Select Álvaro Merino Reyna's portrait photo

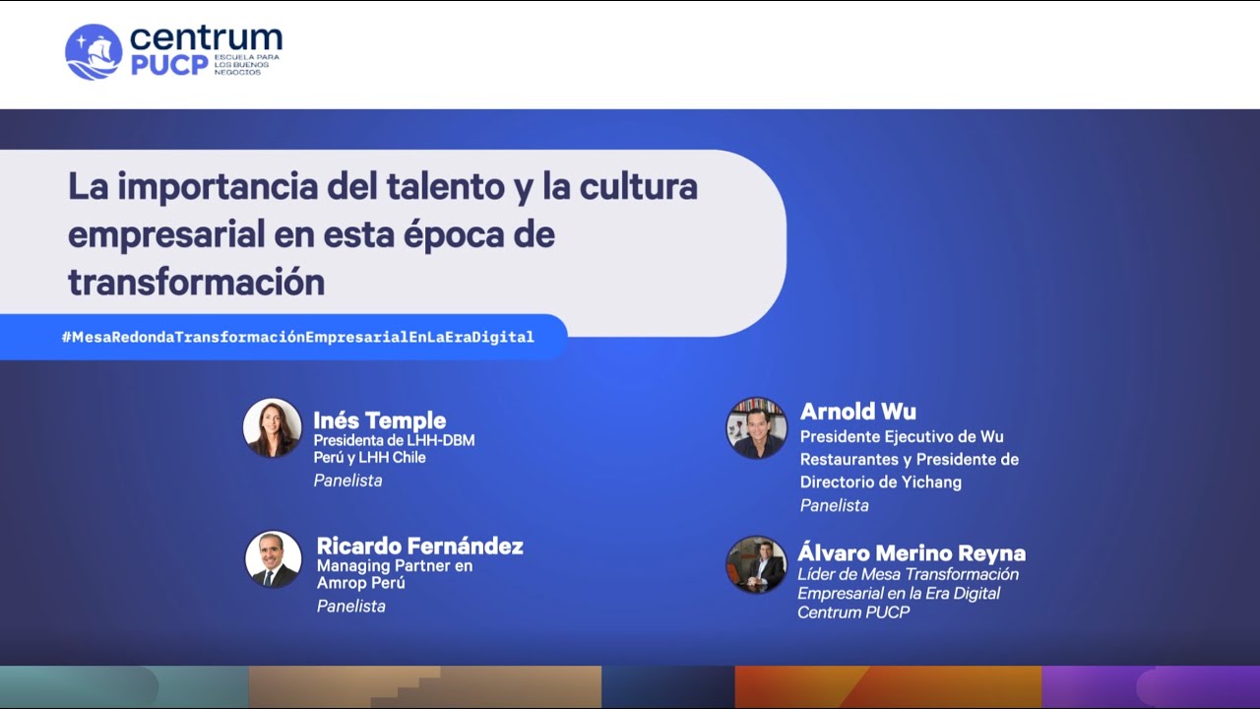pyautogui.click(x=757, y=564)
